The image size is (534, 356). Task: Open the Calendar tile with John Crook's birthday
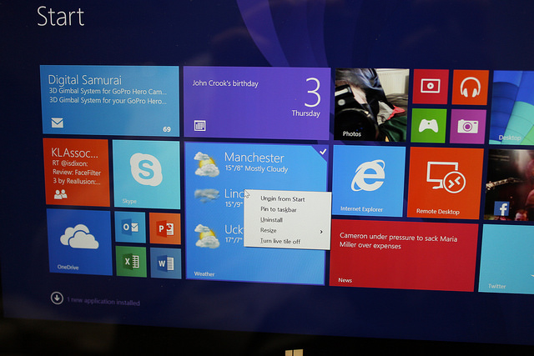click(257, 103)
